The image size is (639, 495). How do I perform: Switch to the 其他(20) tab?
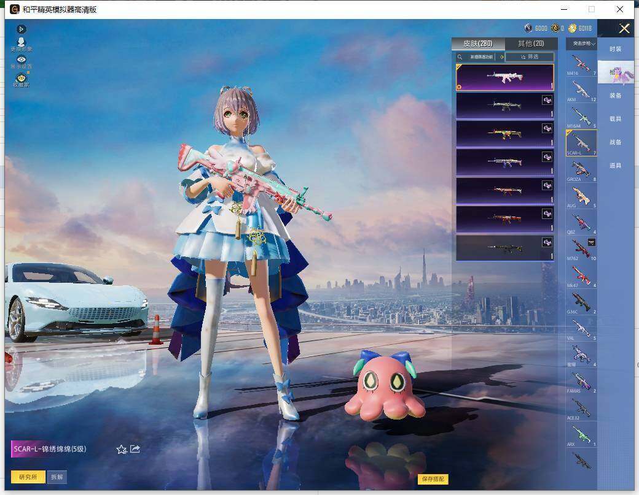[x=531, y=44]
